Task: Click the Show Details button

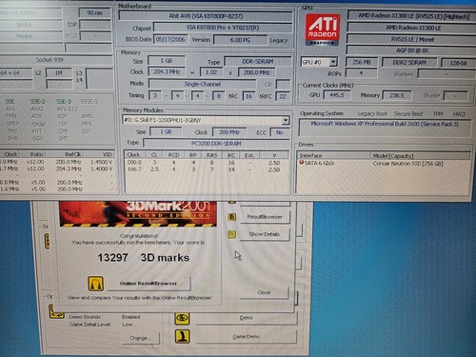Action: coord(265,234)
